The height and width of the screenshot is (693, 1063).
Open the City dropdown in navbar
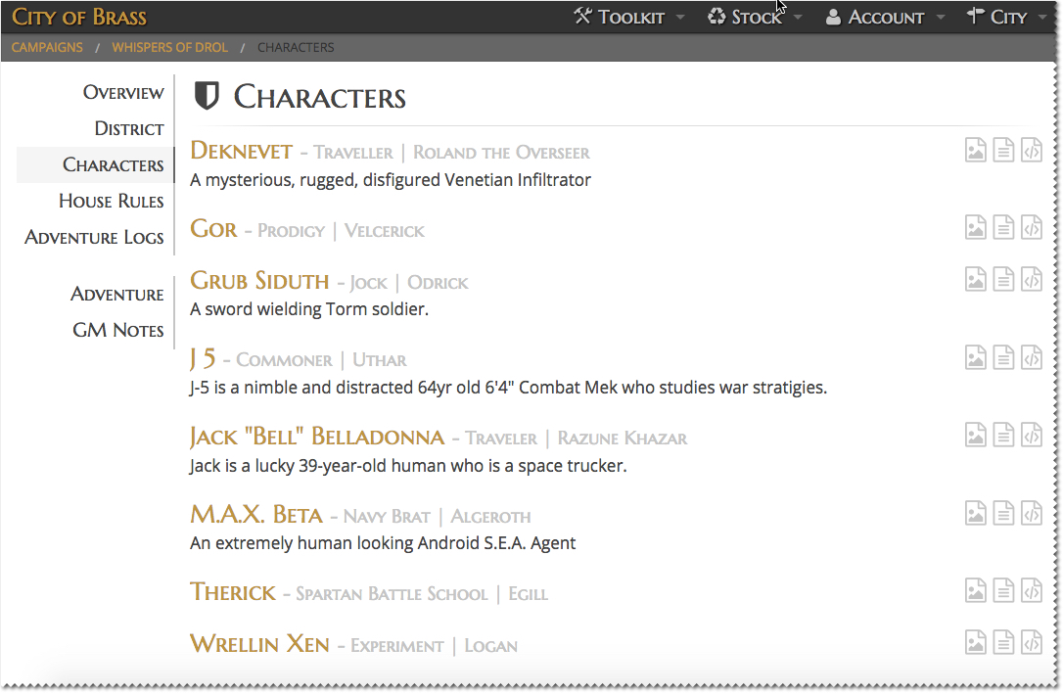pos(1006,17)
